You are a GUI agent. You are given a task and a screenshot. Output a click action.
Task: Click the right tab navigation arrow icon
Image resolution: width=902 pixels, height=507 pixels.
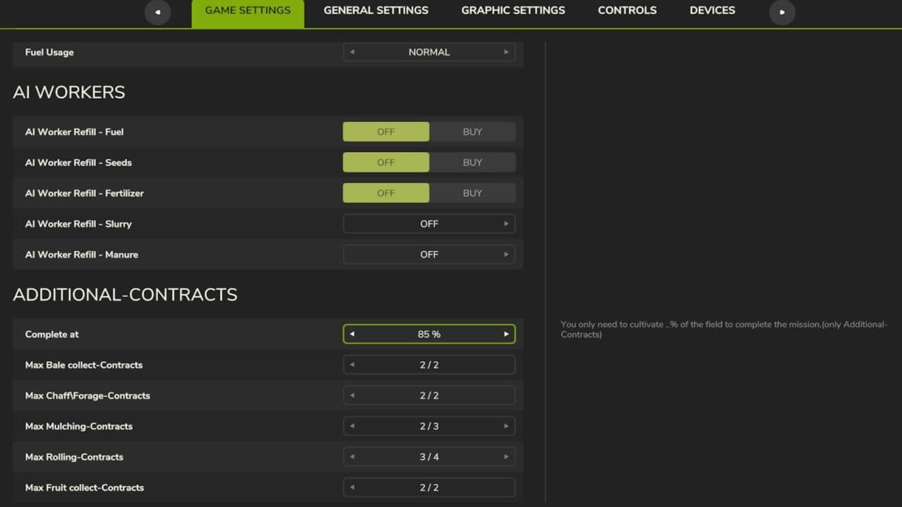click(781, 13)
